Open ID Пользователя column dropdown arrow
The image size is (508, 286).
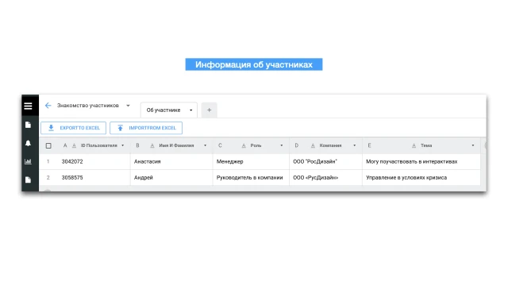123,145
